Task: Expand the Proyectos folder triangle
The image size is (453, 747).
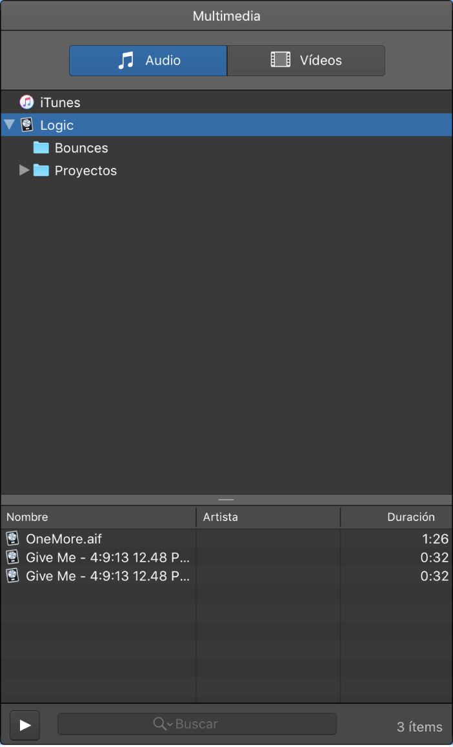Action: [24, 170]
